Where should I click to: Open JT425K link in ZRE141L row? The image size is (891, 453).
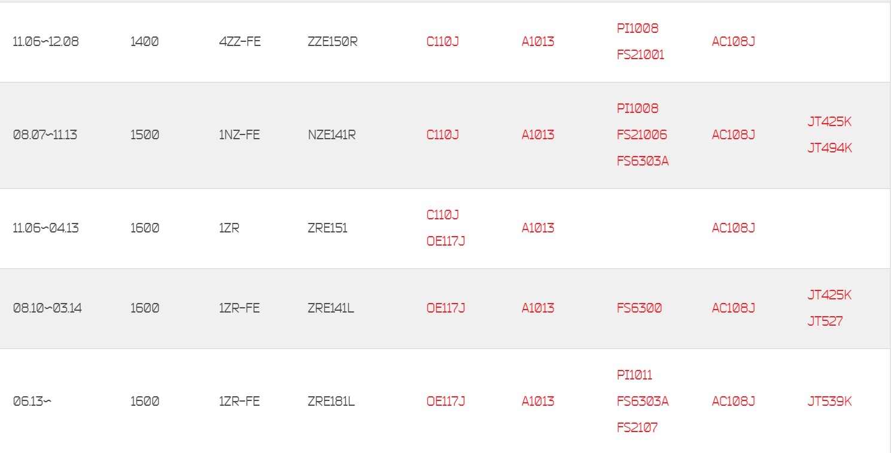click(x=829, y=295)
